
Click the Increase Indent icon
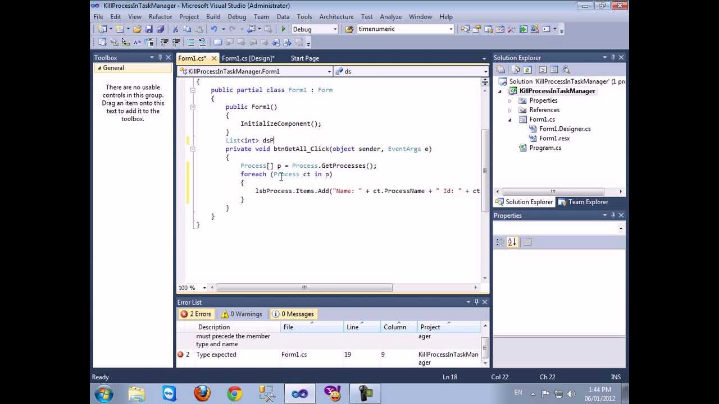point(176,42)
